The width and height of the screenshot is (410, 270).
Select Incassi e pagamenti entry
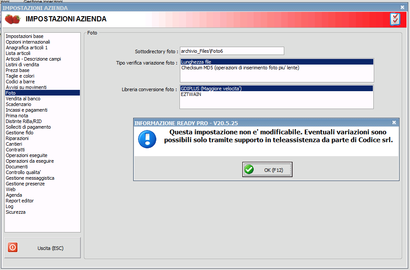click(43, 110)
